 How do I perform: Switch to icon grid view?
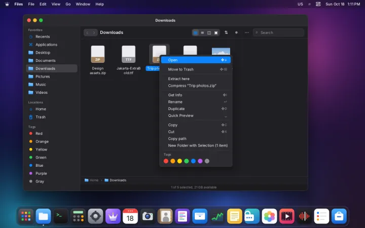tap(196, 33)
